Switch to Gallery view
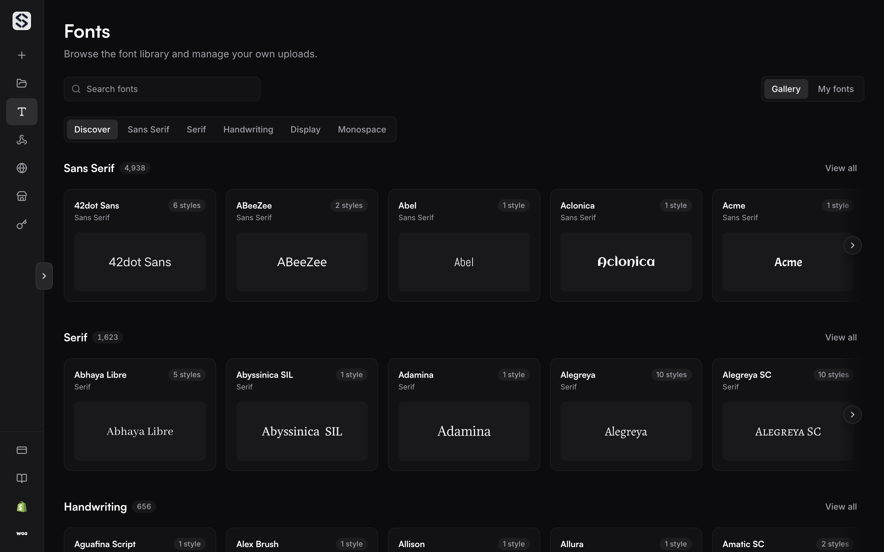The image size is (884, 552). click(786, 89)
